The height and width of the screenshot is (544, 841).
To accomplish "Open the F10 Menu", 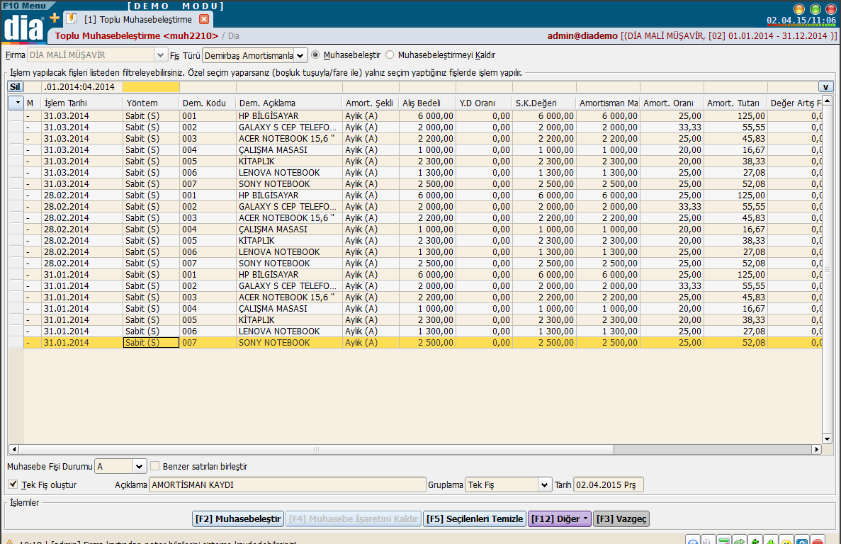I will 24,6.
